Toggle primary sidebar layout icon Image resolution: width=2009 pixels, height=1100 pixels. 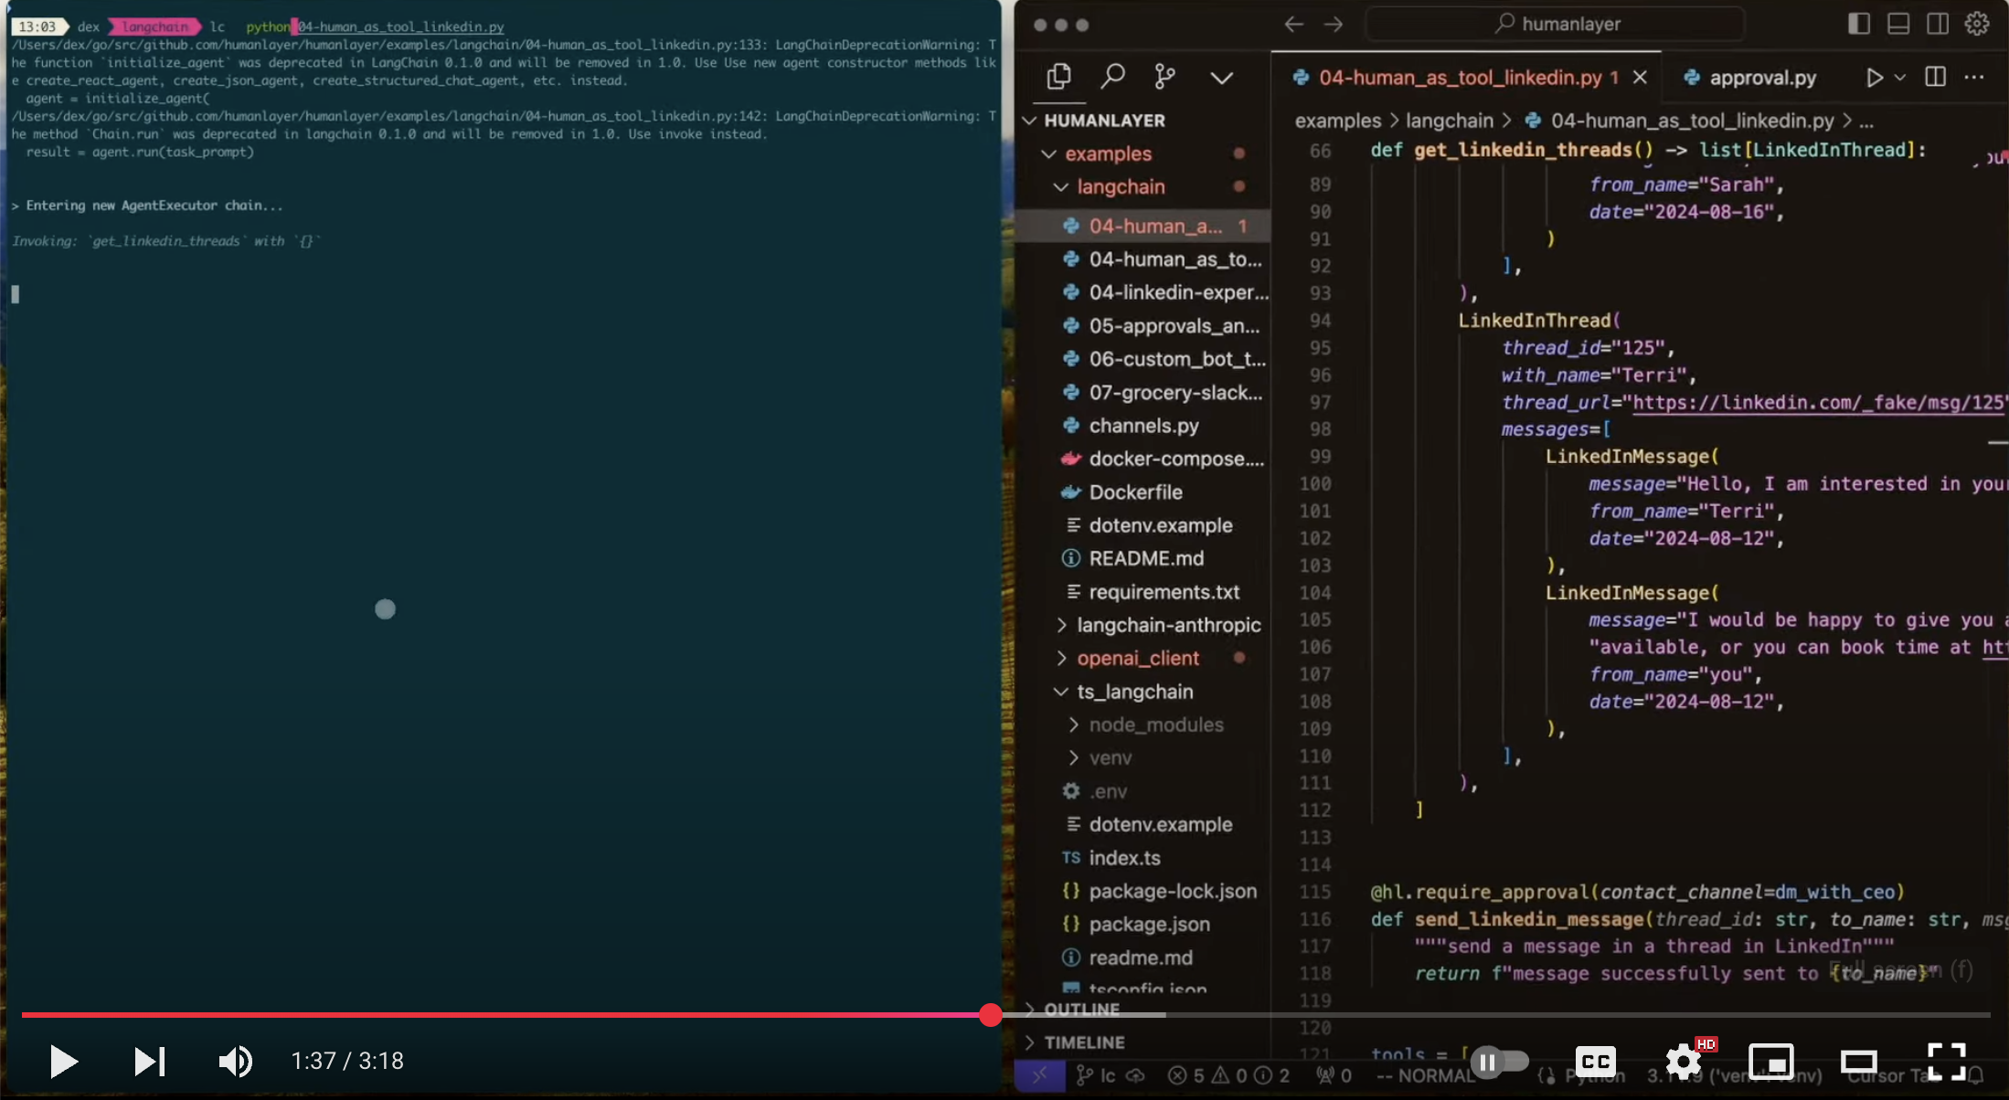(1858, 24)
